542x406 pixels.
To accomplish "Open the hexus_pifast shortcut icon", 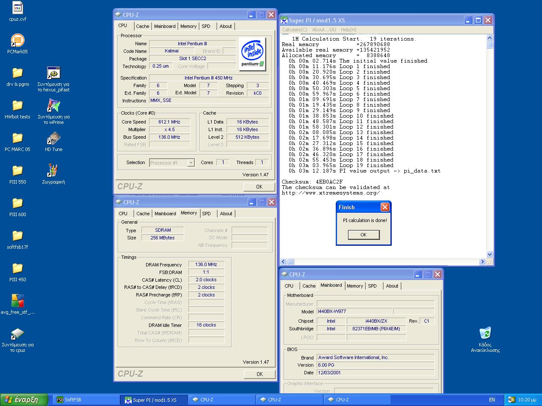I will tap(53, 73).
